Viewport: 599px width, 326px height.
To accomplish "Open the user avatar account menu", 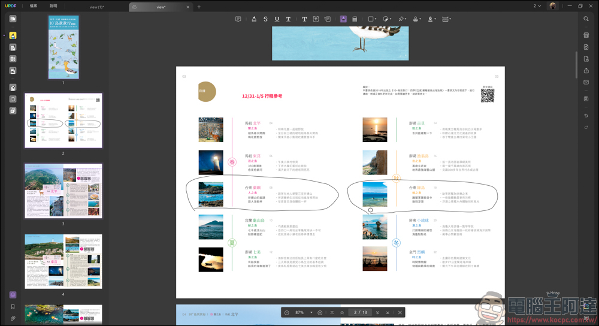I will click(x=552, y=6).
